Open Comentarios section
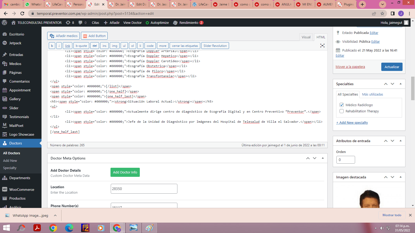Image resolution: width=415 pixels, height=233 pixels. 19,81
